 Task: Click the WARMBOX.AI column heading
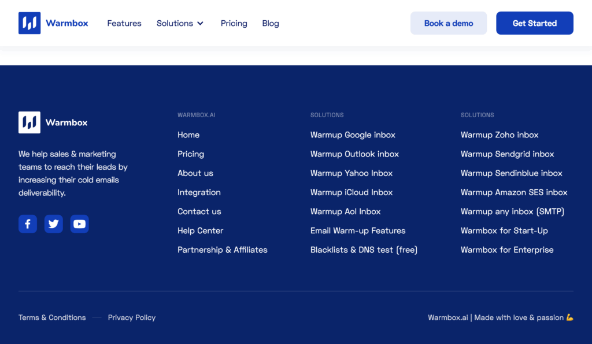(x=197, y=115)
